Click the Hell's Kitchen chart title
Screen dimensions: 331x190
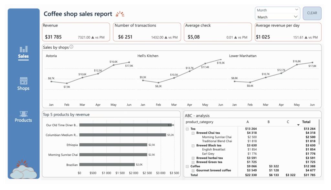(x=148, y=56)
